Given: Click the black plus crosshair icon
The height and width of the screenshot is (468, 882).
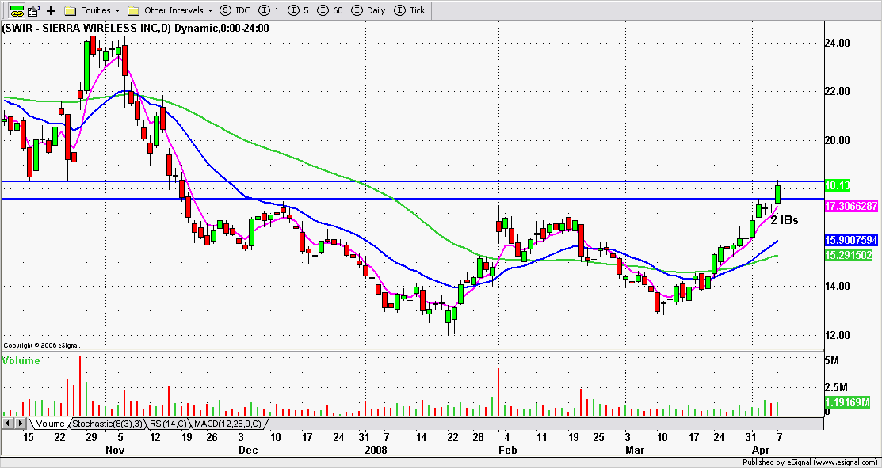Looking at the screenshot, I should click(52, 10).
